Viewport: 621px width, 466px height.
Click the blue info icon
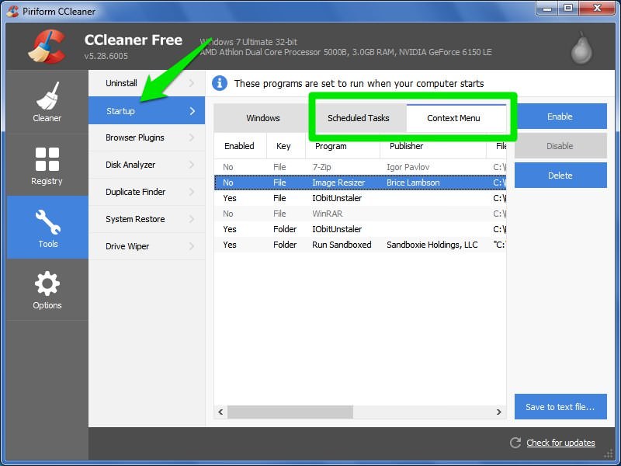tap(220, 83)
